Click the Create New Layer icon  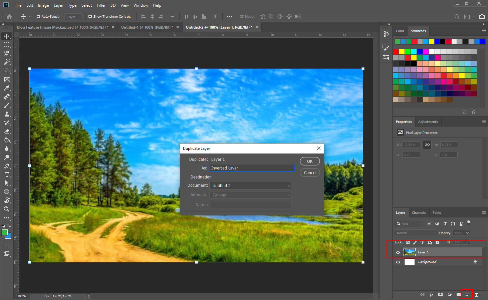pyautogui.click(x=467, y=294)
